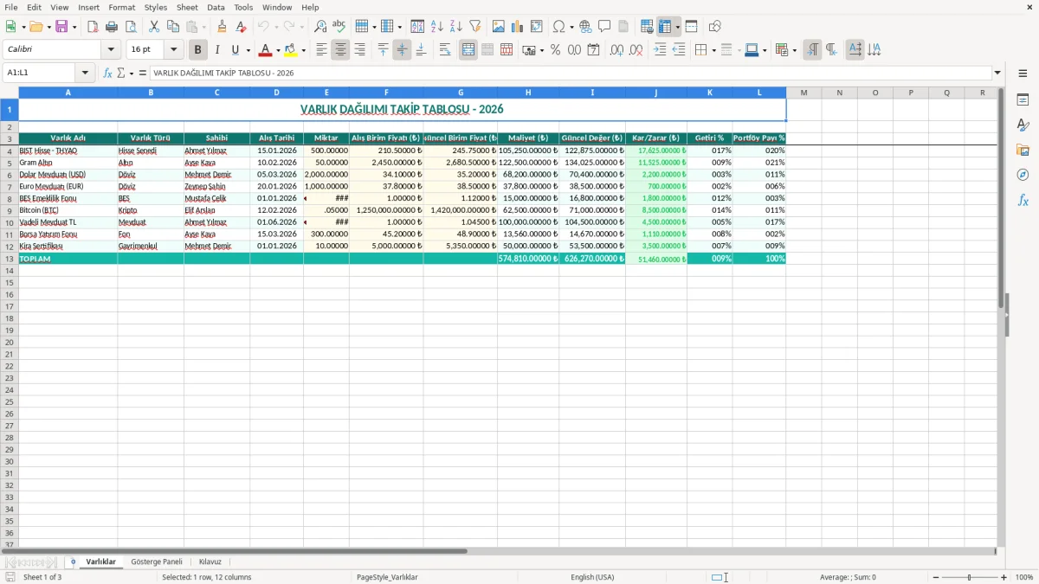Format as percent
This screenshot has height=584, width=1039.
555,50
